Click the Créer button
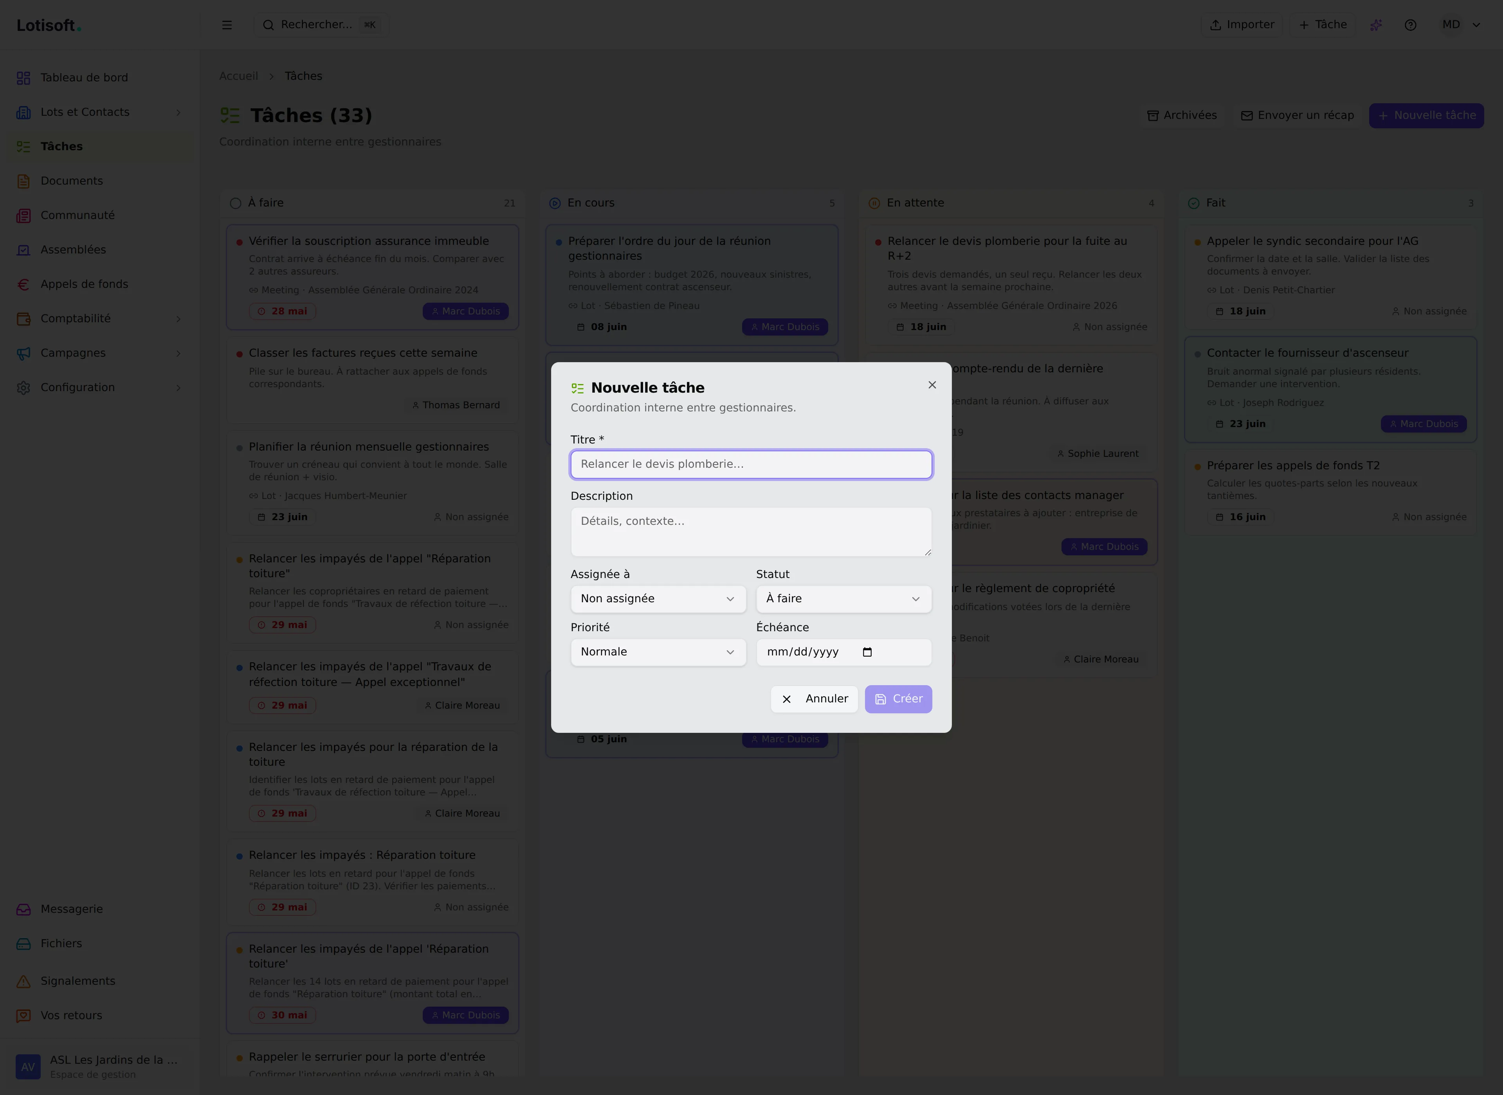This screenshot has width=1503, height=1095. [898, 699]
